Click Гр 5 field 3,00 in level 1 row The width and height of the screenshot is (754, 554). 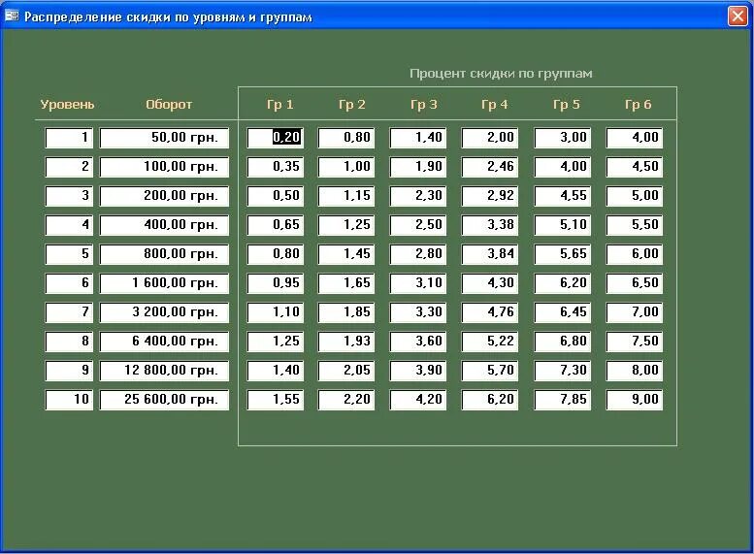[563, 138]
